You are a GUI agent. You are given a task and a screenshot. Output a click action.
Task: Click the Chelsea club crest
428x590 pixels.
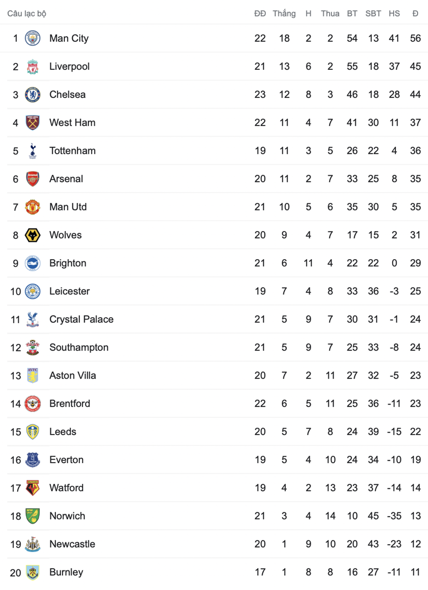coord(32,94)
